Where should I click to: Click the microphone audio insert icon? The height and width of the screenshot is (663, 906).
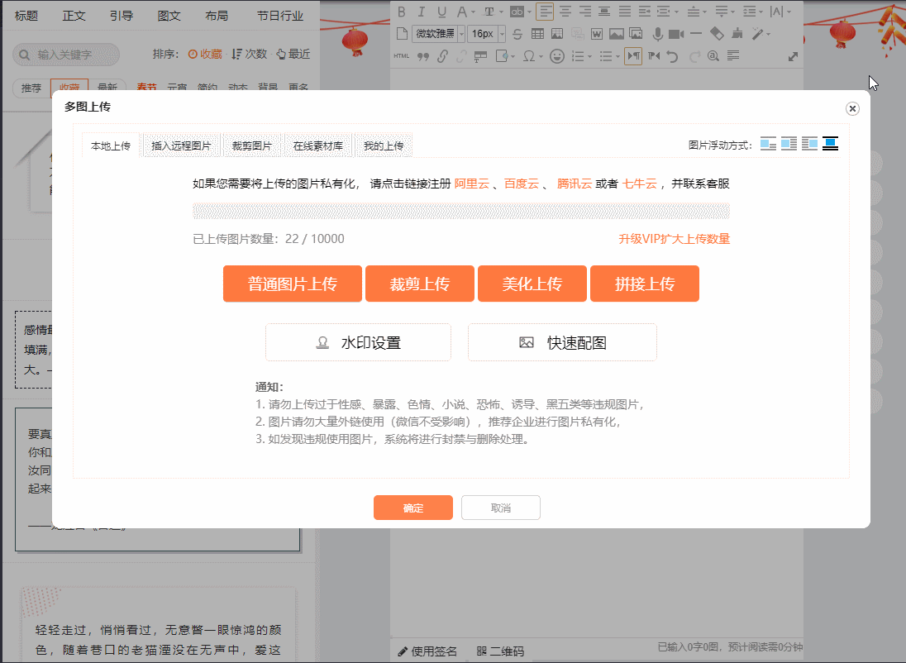pyautogui.click(x=658, y=34)
